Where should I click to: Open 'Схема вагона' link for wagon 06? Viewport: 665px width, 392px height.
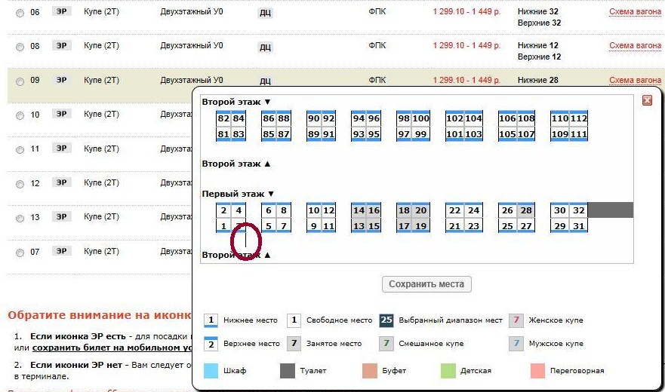(x=635, y=12)
